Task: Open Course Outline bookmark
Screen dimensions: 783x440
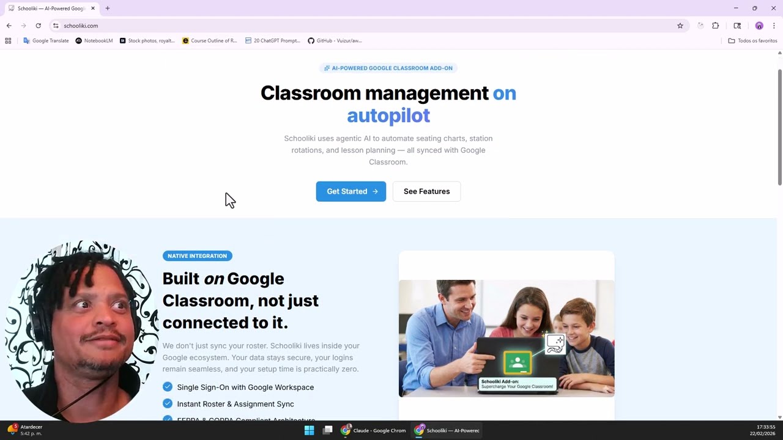Action: 210,41
